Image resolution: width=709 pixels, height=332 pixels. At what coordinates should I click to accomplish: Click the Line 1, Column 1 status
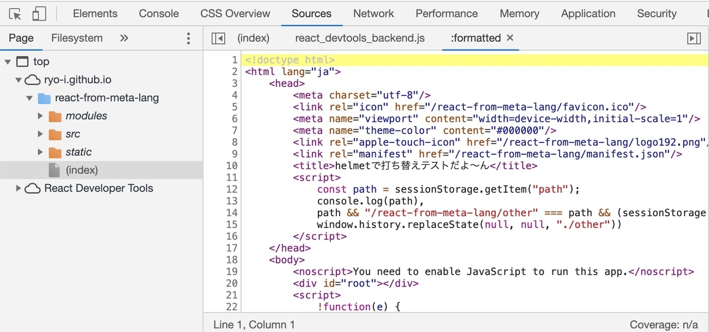coord(254,324)
